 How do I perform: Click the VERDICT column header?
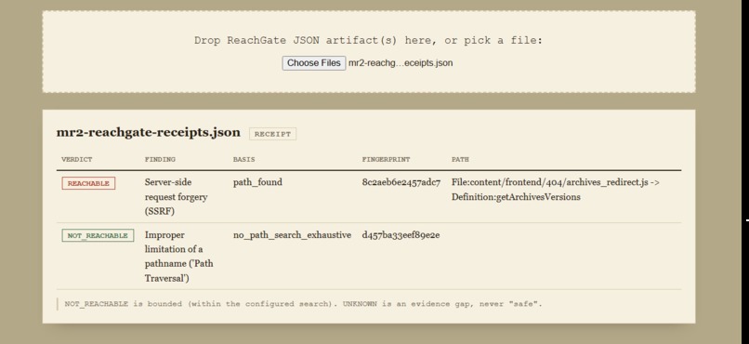point(76,160)
